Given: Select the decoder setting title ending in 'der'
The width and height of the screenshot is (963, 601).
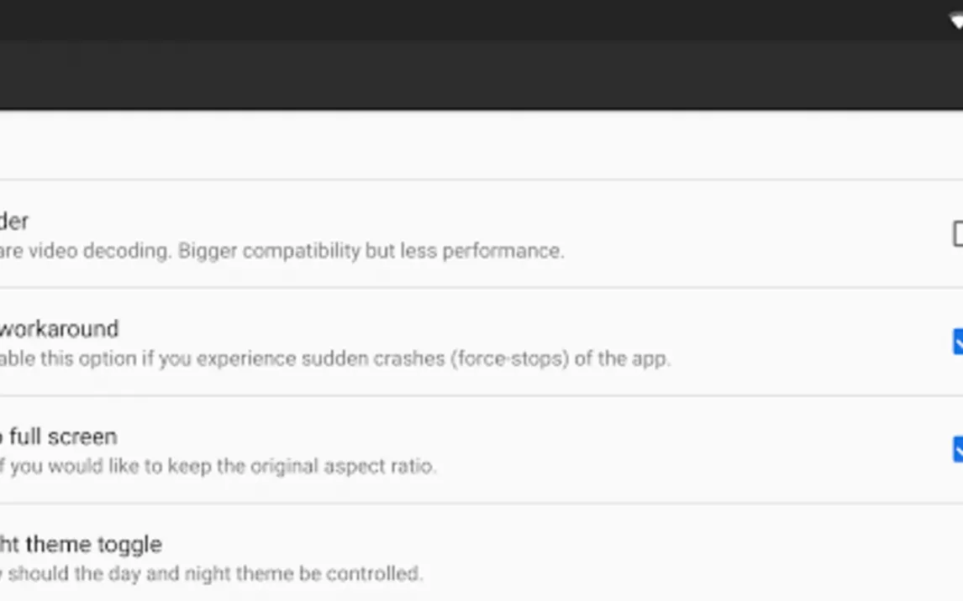Looking at the screenshot, I should (x=14, y=221).
